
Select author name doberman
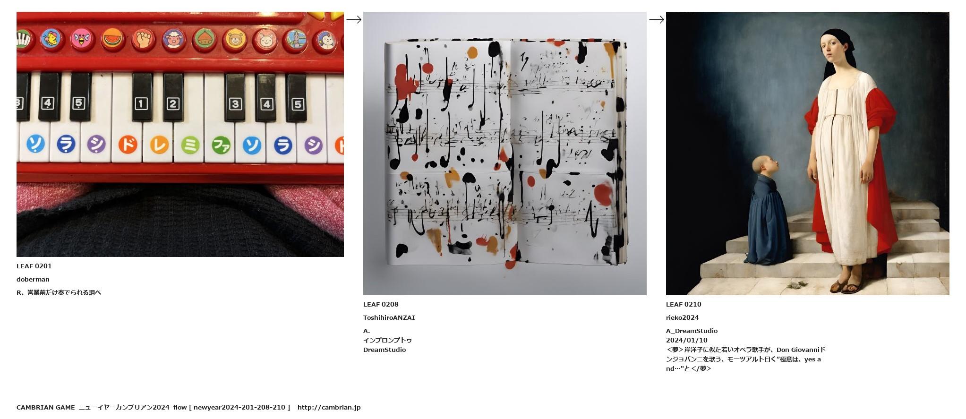tap(33, 279)
